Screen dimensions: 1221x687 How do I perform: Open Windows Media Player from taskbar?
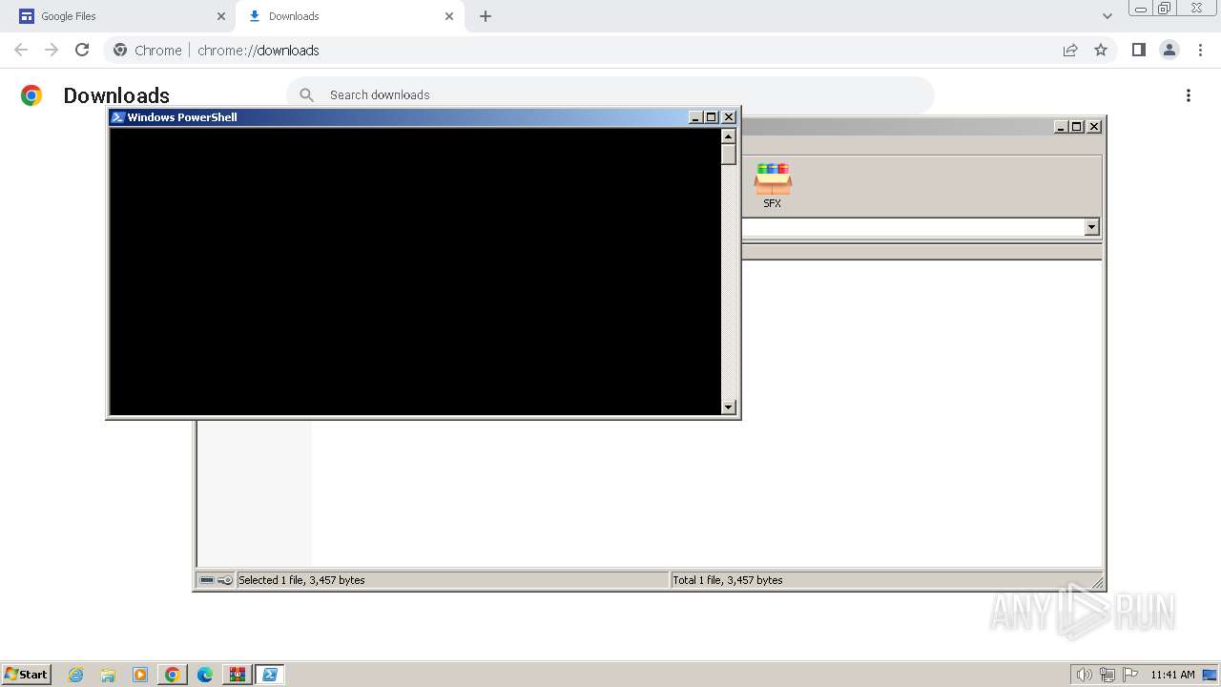tap(140, 675)
